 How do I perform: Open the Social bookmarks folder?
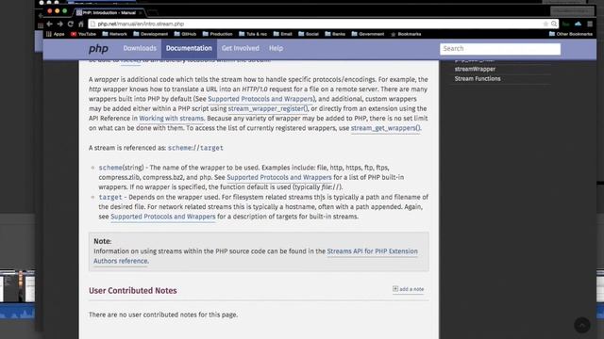309,34
